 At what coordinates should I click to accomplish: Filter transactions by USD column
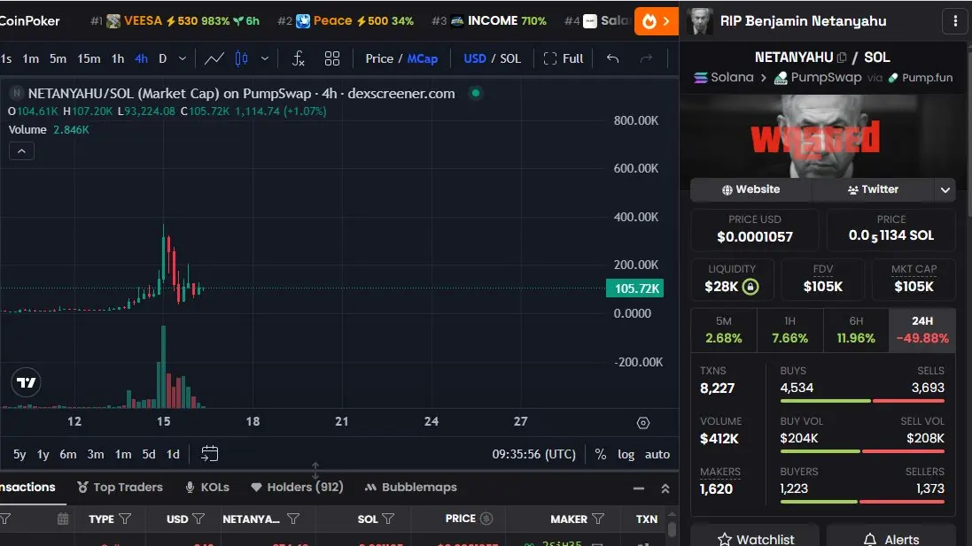pos(198,519)
